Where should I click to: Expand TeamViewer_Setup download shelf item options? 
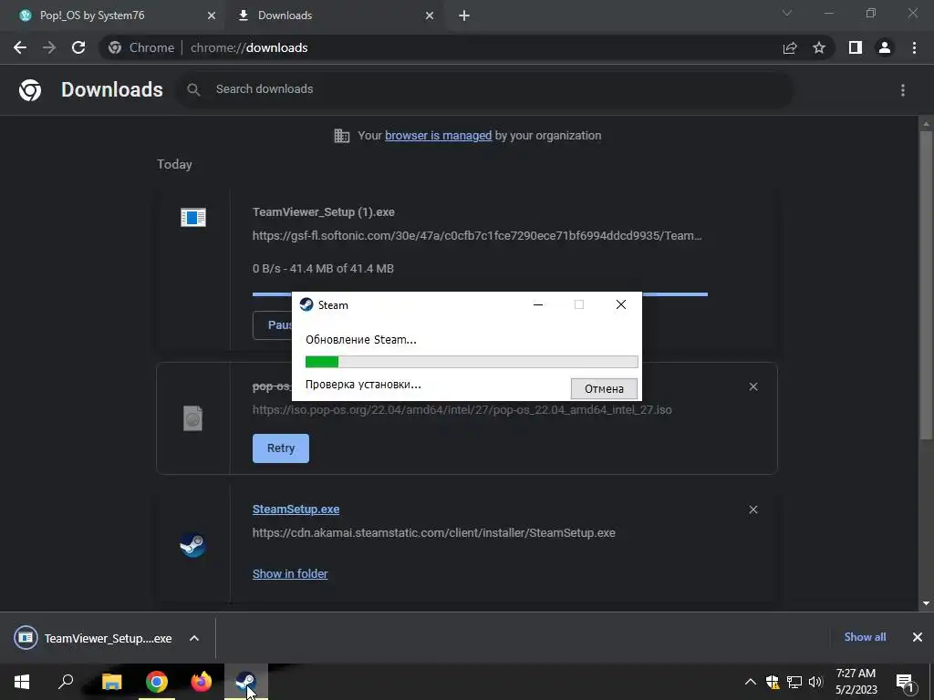194,638
